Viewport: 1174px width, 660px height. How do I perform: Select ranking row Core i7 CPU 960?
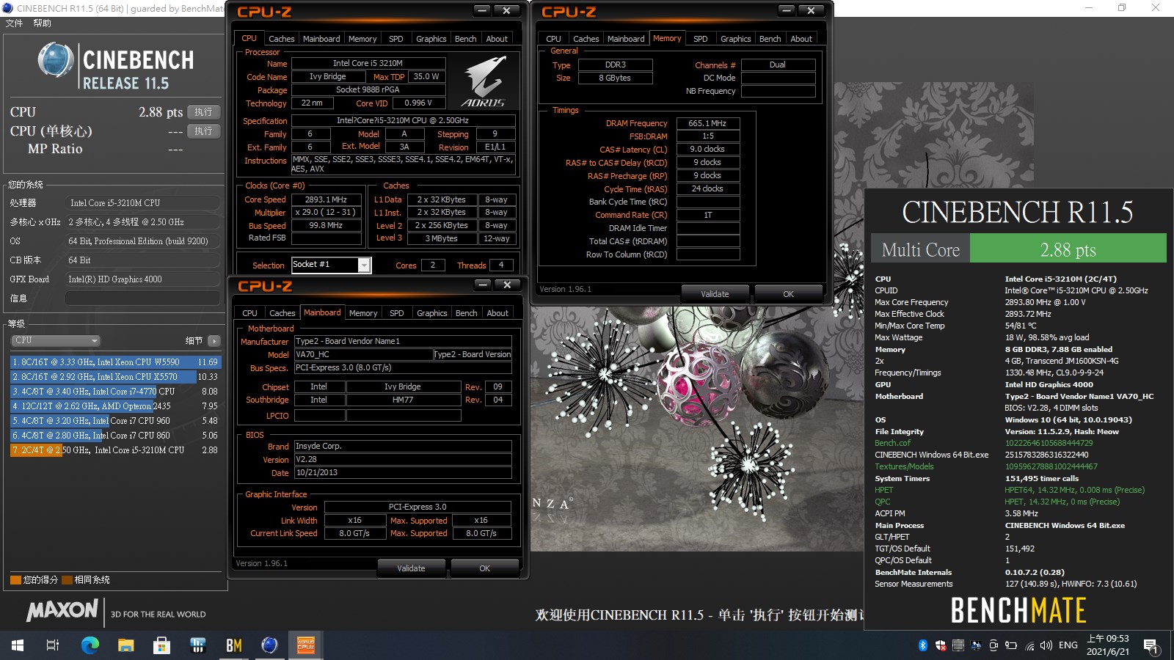(115, 421)
